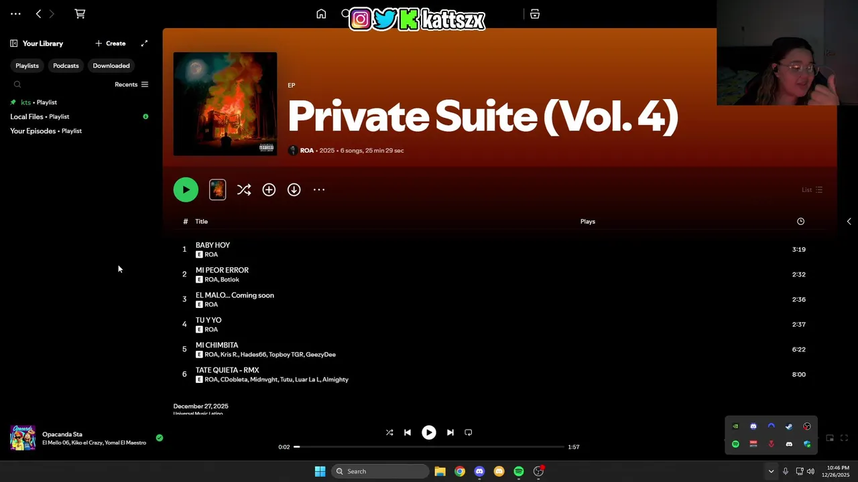Enable shuffle for this EP
This screenshot has height=482, width=858.
tap(244, 190)
